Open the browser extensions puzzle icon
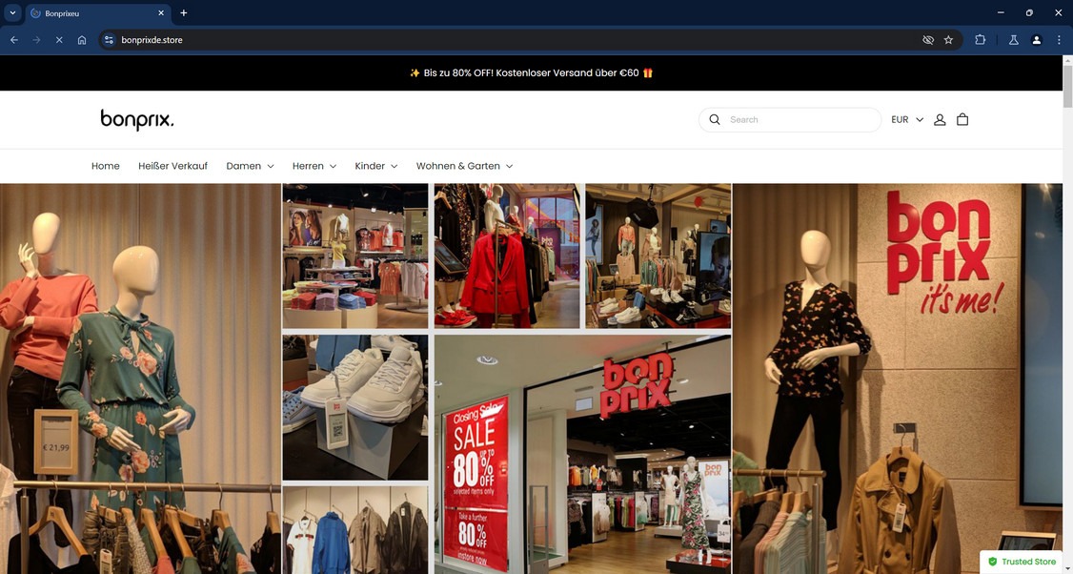The width and height of the screenshot is (1073, 574). (980, 40)
